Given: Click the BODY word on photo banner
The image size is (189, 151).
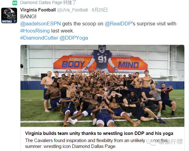Looking at the screenshot, I should (73, 64).
